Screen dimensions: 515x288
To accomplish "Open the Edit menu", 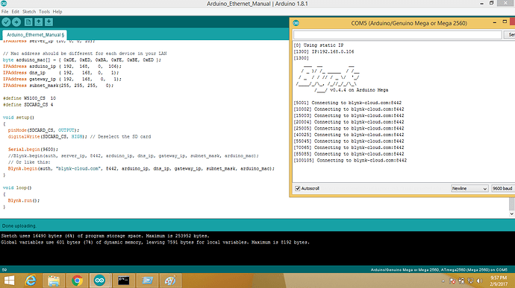I will [16, 11].
